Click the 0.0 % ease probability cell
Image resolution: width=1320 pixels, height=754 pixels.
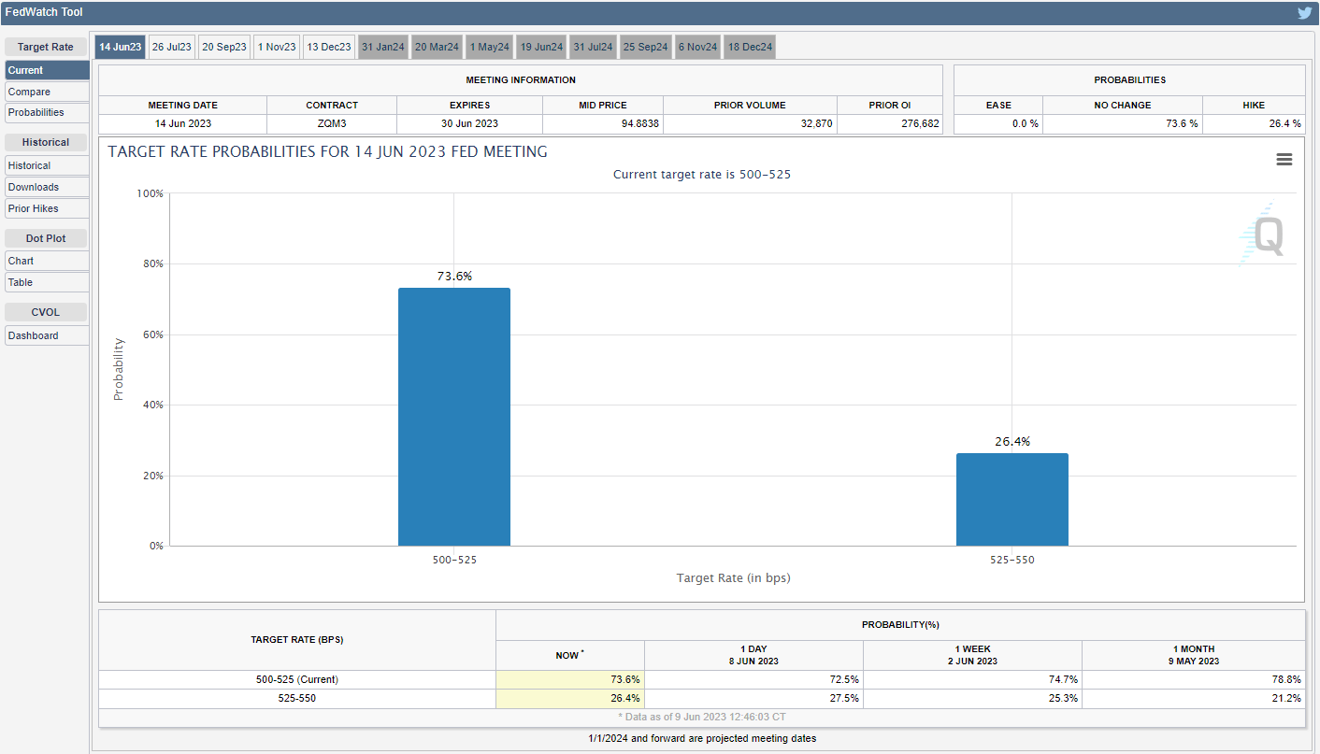[x=998, y=123]
